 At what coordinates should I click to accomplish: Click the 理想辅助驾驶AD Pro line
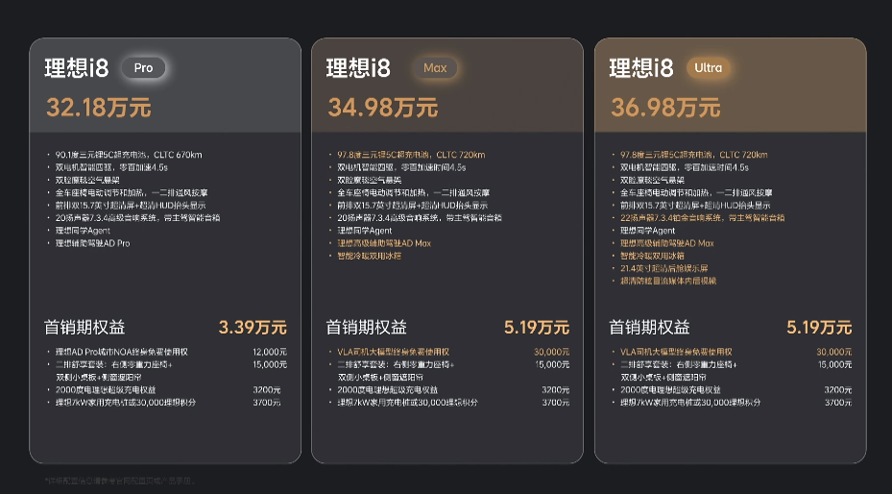(x=93, y=243)
